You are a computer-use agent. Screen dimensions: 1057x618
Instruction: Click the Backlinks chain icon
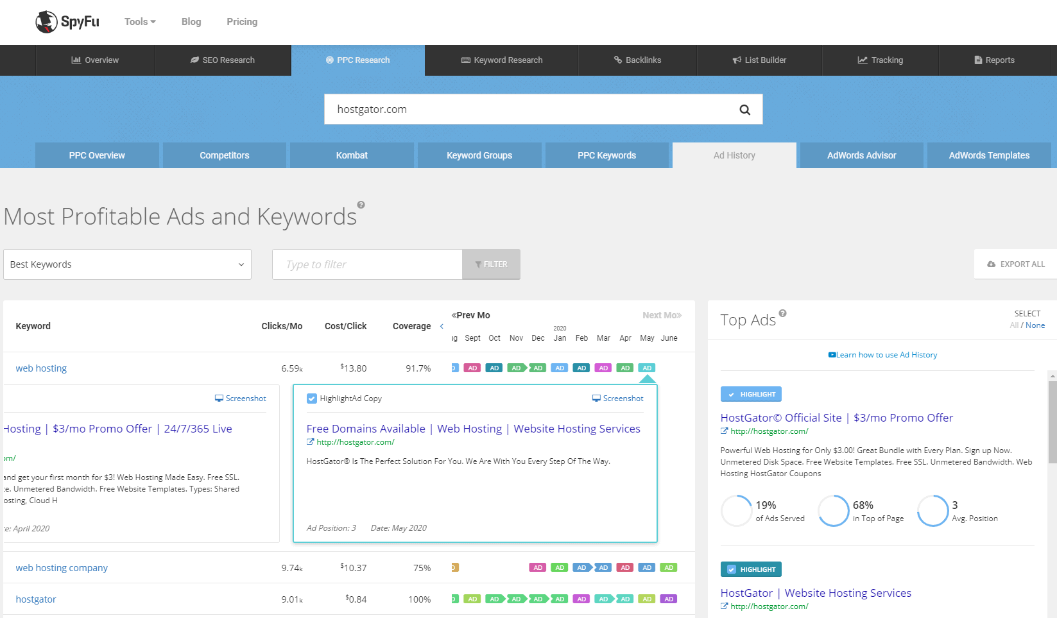tap(618, 60)
